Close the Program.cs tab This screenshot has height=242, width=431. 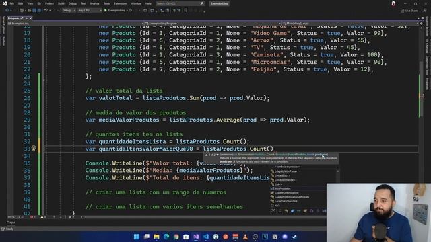pyautogui.click(x=30, y=18)
